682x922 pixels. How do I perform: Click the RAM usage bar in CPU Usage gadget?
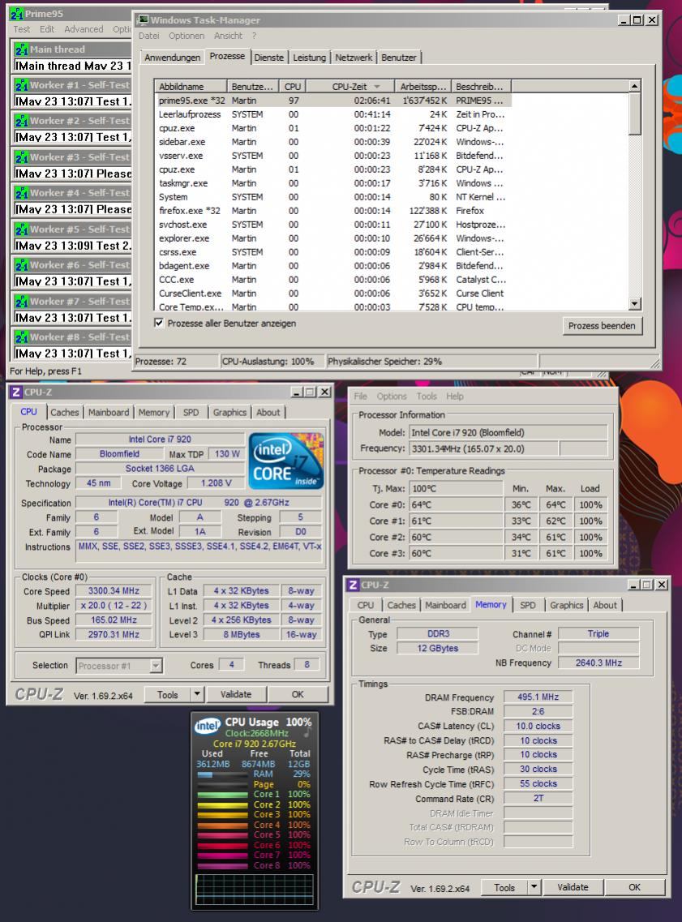[x=221, y=774]
